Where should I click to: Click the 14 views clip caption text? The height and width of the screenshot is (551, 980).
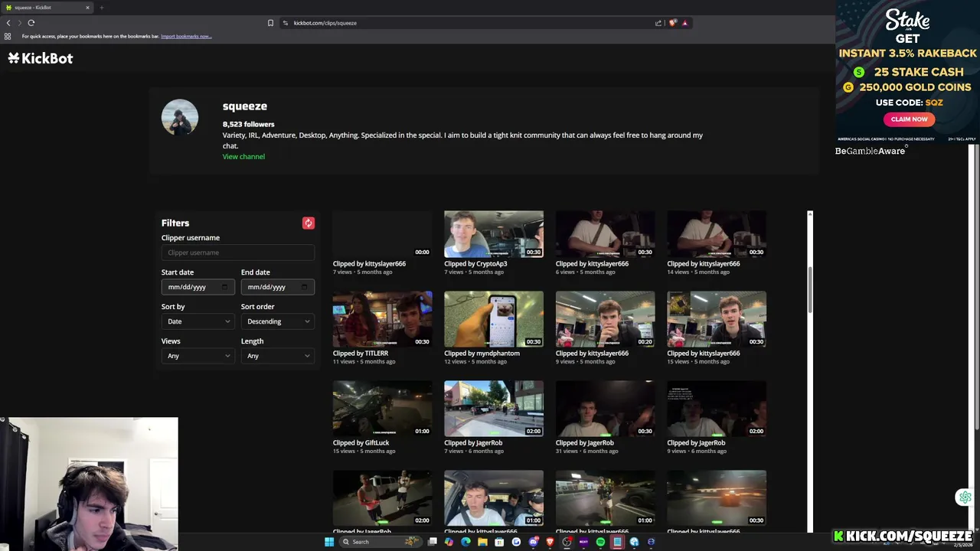(x=697, y=272)
